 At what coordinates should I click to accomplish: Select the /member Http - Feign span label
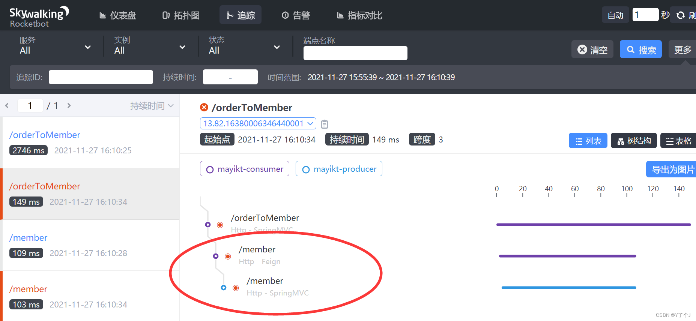coord(260,255)
